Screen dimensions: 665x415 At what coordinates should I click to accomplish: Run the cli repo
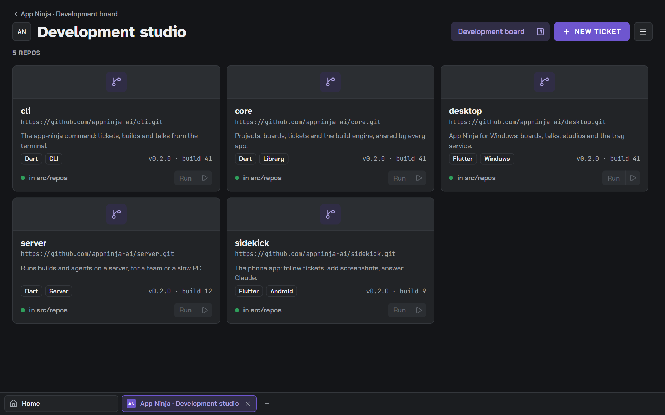185,178
